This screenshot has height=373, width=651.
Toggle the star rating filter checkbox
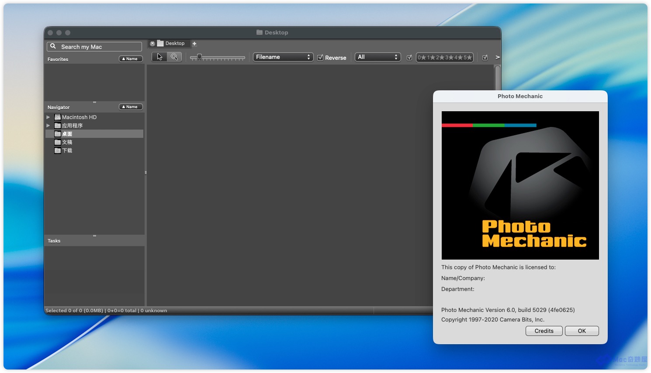click(x=409, y=58)
